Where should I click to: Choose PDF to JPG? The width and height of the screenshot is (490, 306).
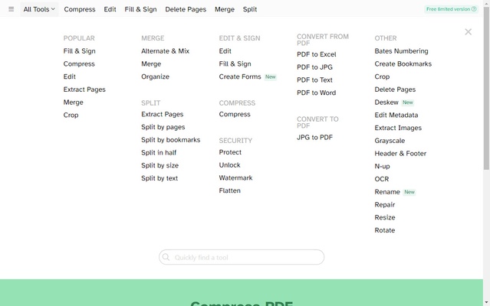click(314, 67)
